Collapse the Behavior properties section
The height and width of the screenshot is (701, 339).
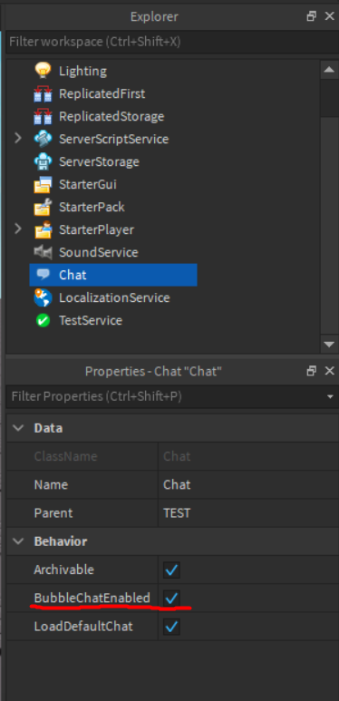(x=18, y=541)
